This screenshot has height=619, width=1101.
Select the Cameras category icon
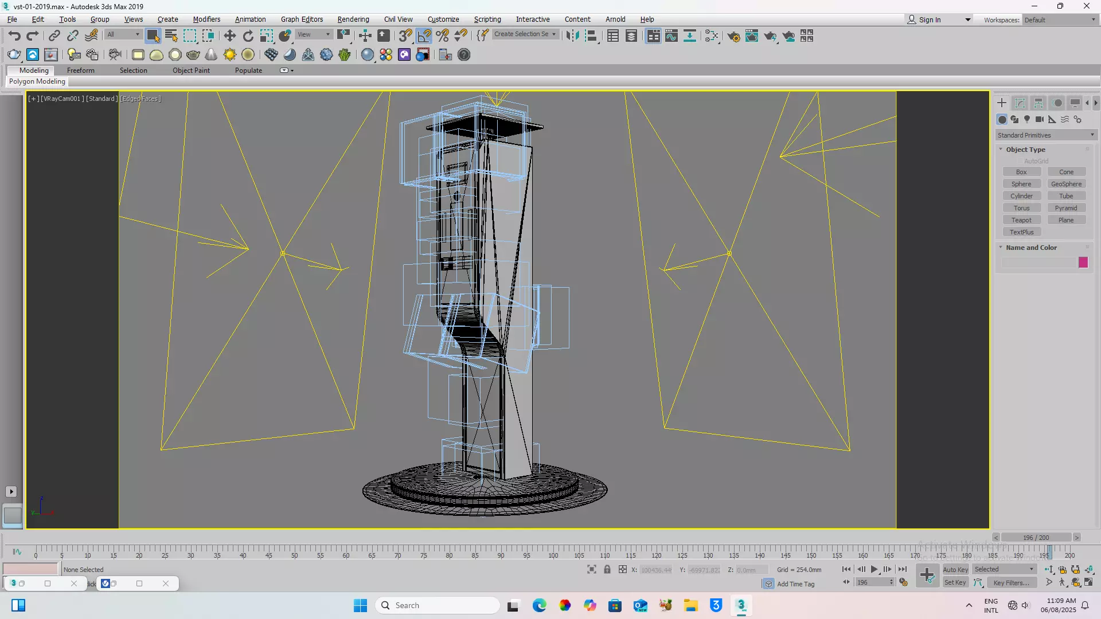point(1040,119)
